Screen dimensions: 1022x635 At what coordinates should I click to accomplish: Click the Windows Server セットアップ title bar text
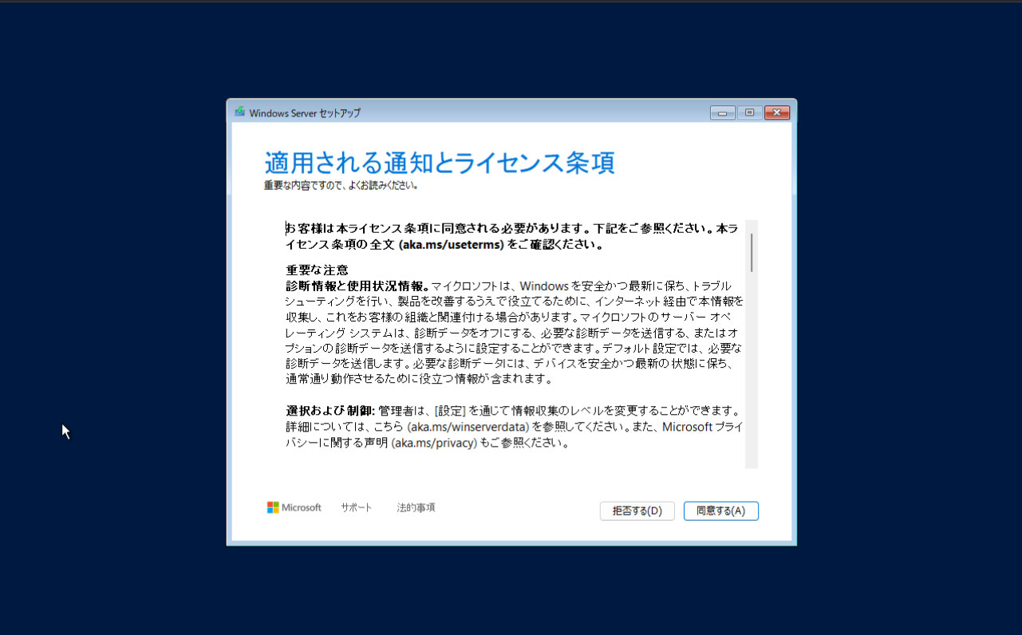coord(305,113)
